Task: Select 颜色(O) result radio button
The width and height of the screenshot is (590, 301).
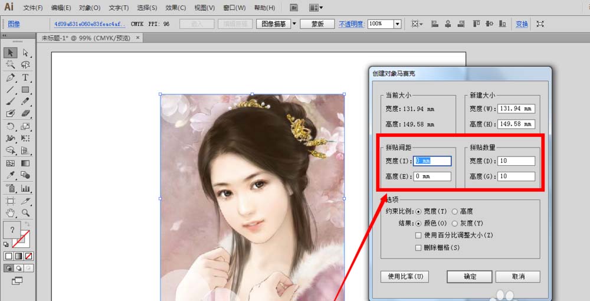Action: (418, 224)
